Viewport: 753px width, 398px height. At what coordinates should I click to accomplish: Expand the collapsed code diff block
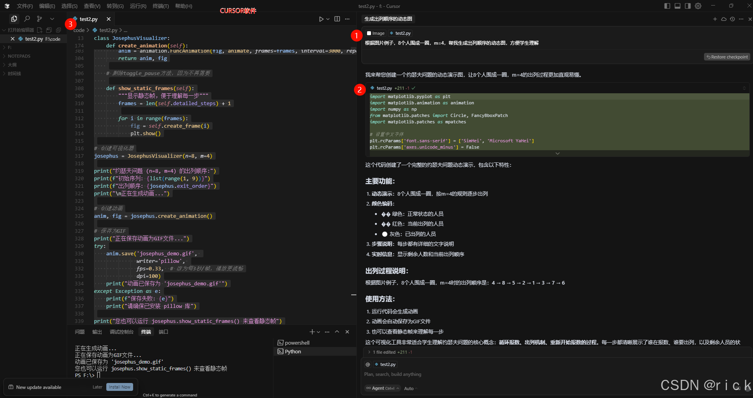click(x=557, y=153)
